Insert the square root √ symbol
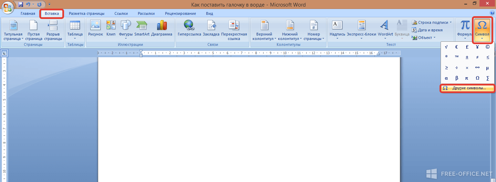Image resolution: width=496 pixels, height=182 pixels. (446, 47)
